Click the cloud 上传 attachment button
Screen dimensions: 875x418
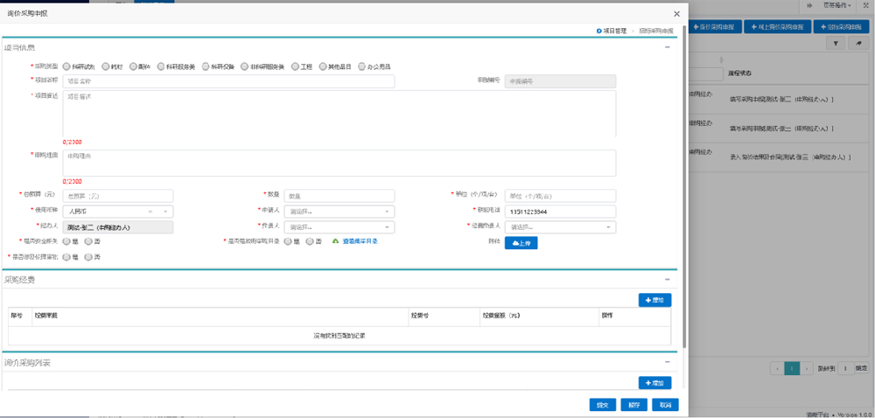[x=521, y=242]
